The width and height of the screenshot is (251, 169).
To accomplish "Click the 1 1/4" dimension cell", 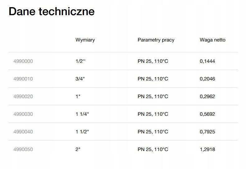I will click(x=82, y=114).
